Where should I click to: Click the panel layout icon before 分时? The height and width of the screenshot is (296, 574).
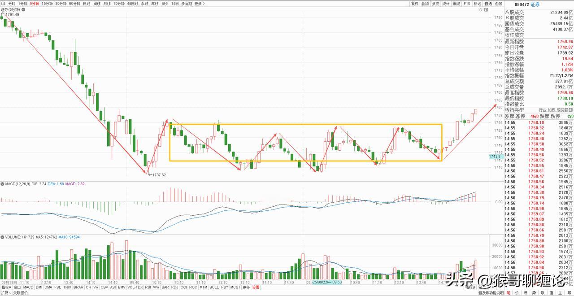pyautogui.click(x=4, y=4)
